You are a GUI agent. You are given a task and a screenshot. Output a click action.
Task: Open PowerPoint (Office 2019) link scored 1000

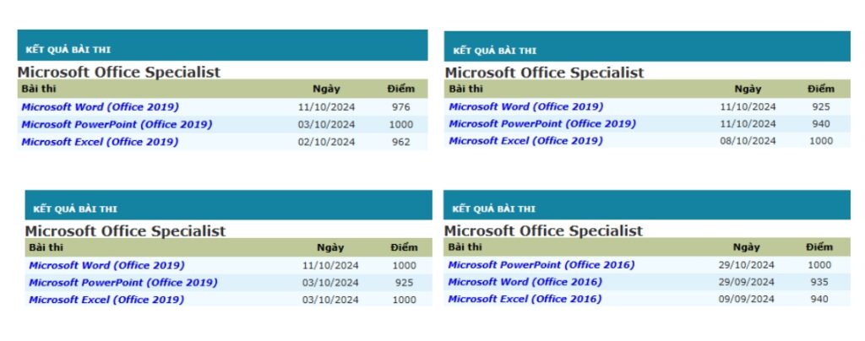[117, 125]
